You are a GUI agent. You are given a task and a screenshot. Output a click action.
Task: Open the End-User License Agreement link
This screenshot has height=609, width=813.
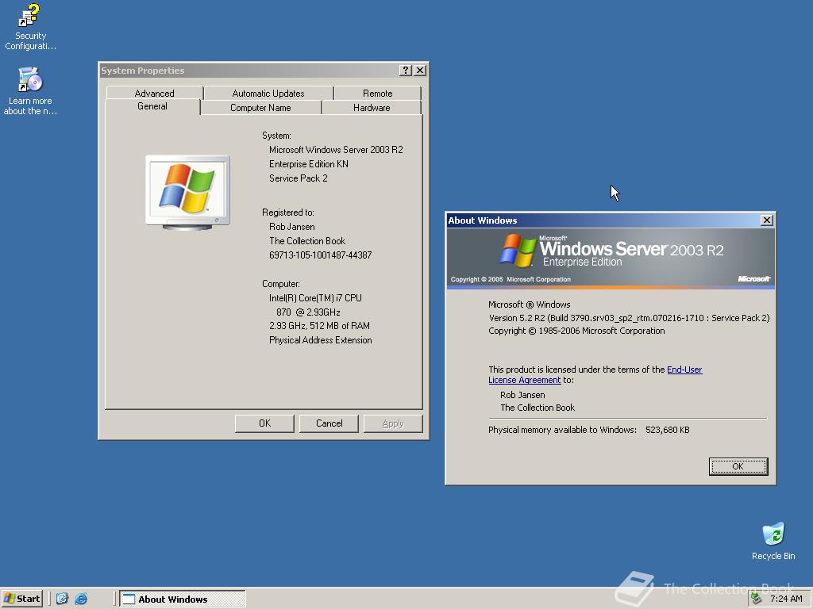point(595,374)
